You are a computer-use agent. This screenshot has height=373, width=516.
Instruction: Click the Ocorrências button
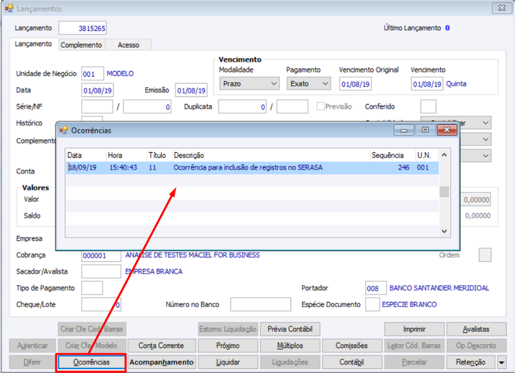[91, 363]
